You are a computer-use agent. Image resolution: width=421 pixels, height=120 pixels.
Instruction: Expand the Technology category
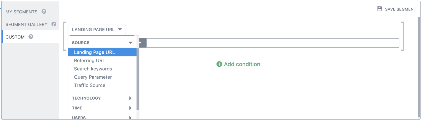tap(130, 98)
